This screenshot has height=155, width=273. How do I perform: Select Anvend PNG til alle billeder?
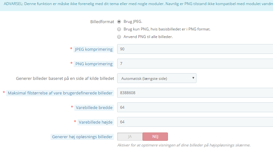pos(119,37)
